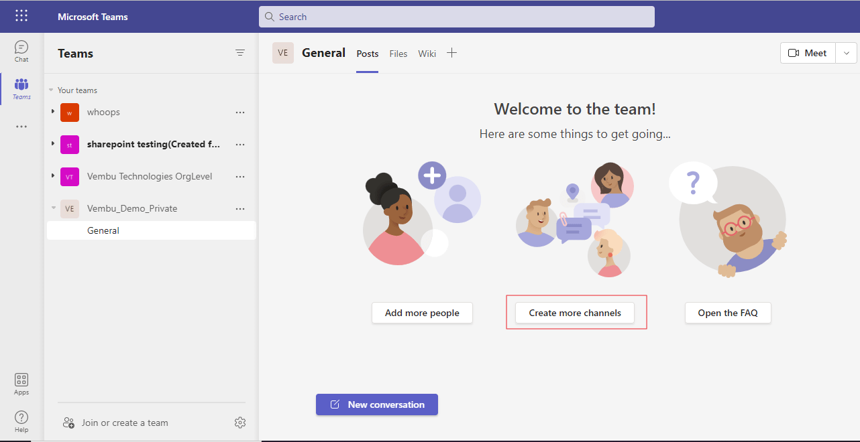Open Apps in the left rail
The width and height of the screenshot is (860, 442).
coord(21,384)
